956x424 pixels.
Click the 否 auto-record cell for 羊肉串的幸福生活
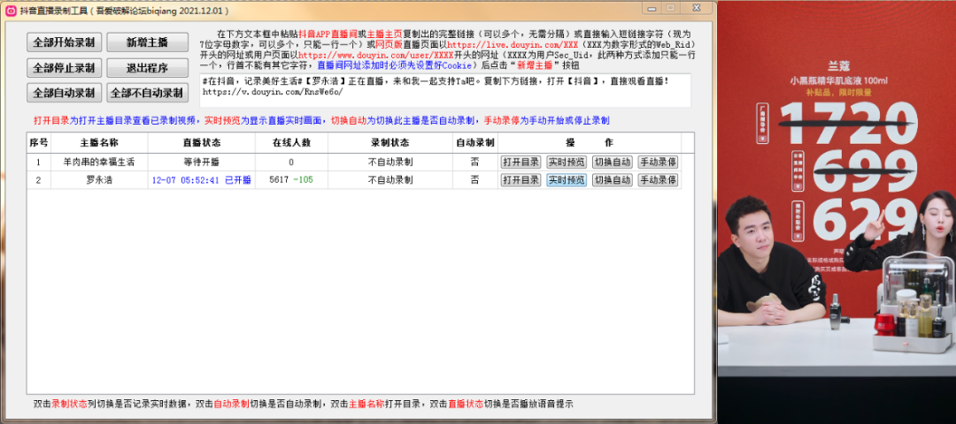pos(475,163)
